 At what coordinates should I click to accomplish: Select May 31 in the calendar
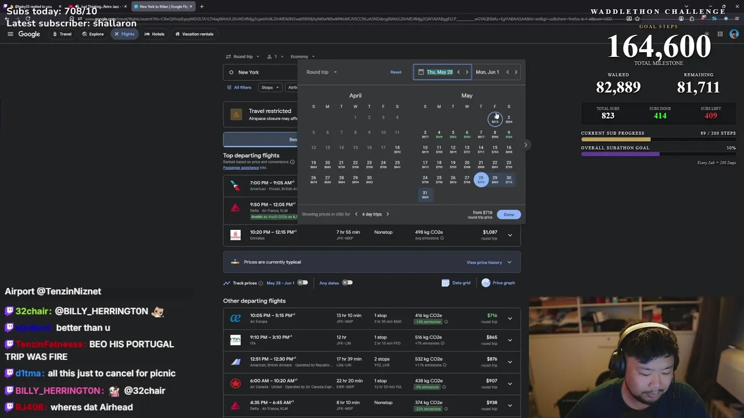coord(425,194)
